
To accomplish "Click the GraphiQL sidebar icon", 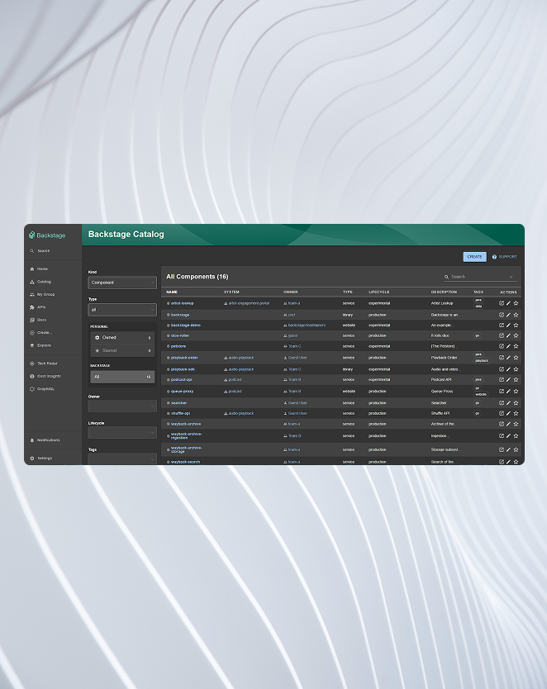I will point(32,389).
